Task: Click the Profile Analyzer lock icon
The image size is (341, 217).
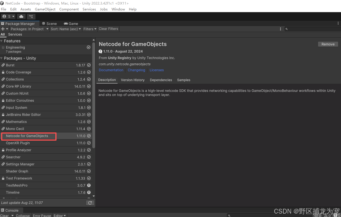Action: (x=3, y=150)
